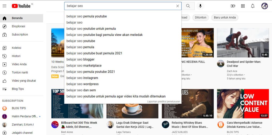Click the Beranda home icon
Image resolution: width=272 pixels, height=135 pixels.
[5, 18]
